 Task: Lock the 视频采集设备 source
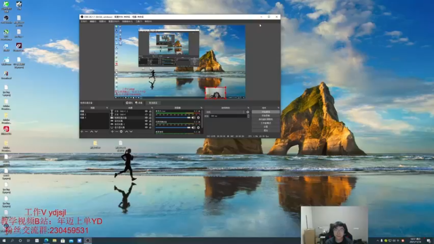150,118
